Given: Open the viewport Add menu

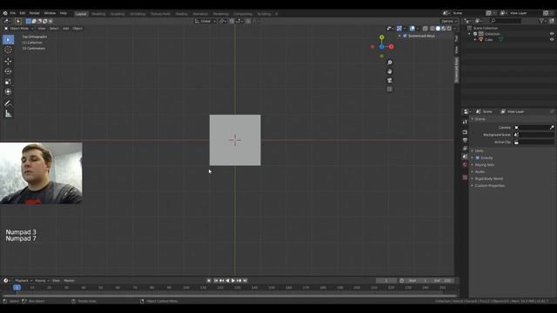Looking at the screenshot, I should [x=66, y=29].
